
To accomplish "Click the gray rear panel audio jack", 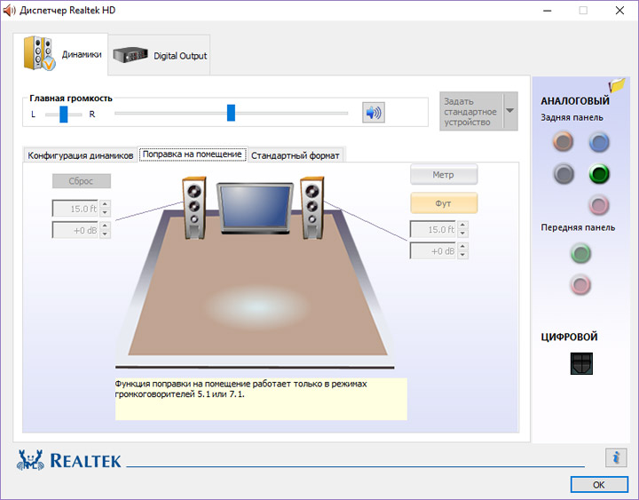I will 564,174.
